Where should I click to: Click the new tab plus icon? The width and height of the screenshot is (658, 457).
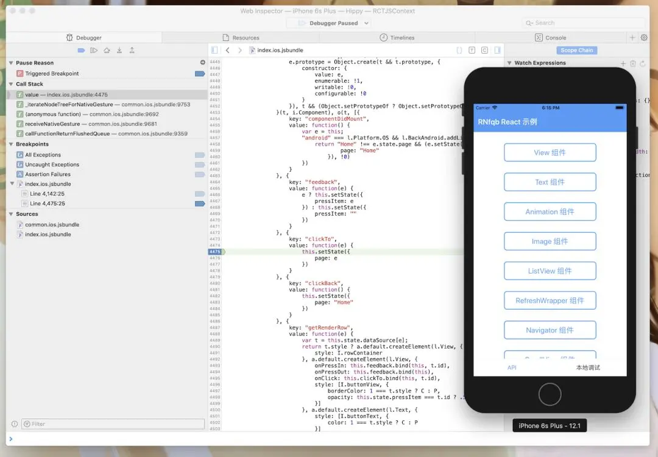tap(632, 38)
